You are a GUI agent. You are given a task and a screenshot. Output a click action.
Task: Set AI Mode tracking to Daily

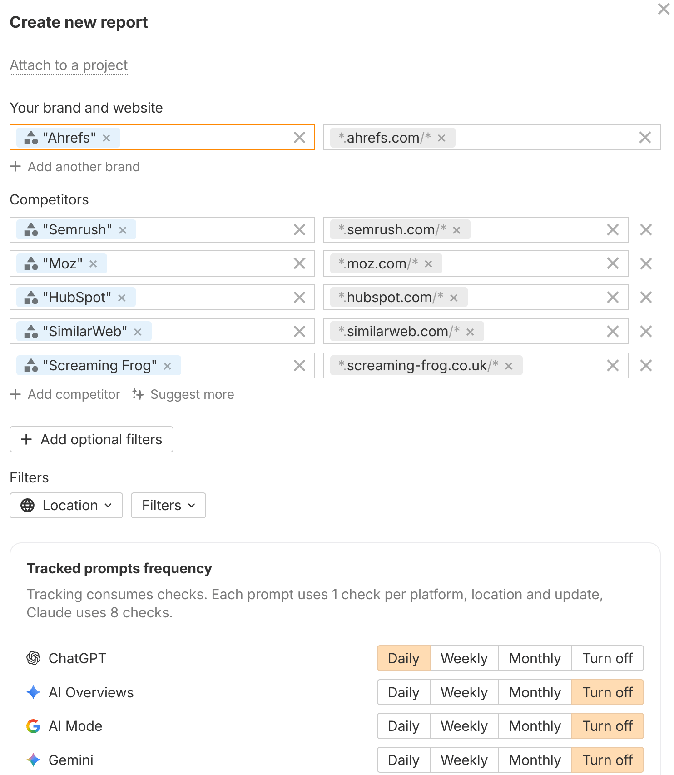click(404, 726)
